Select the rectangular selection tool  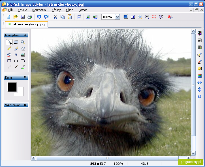[16, 42]
